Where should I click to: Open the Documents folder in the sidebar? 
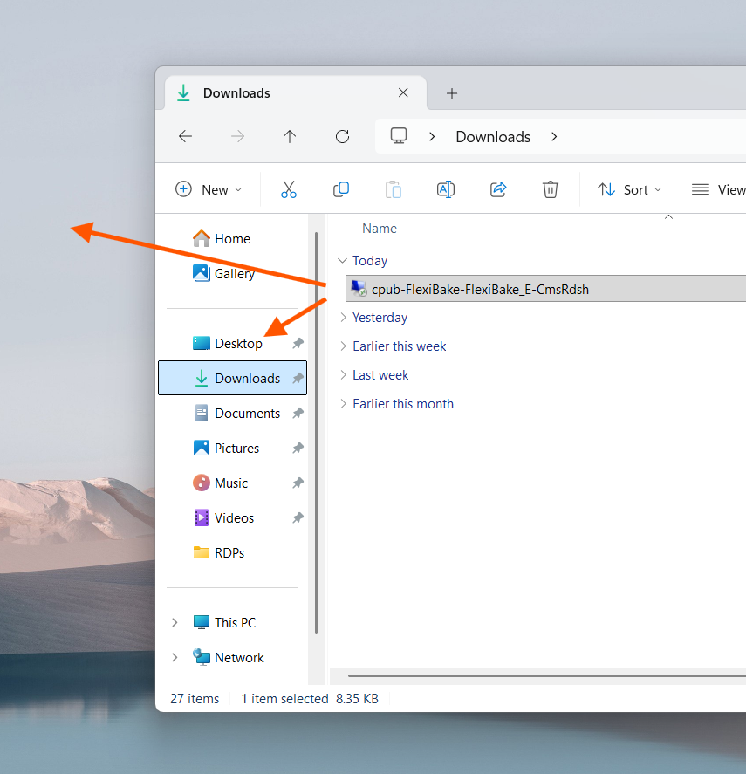coord(245,413)
